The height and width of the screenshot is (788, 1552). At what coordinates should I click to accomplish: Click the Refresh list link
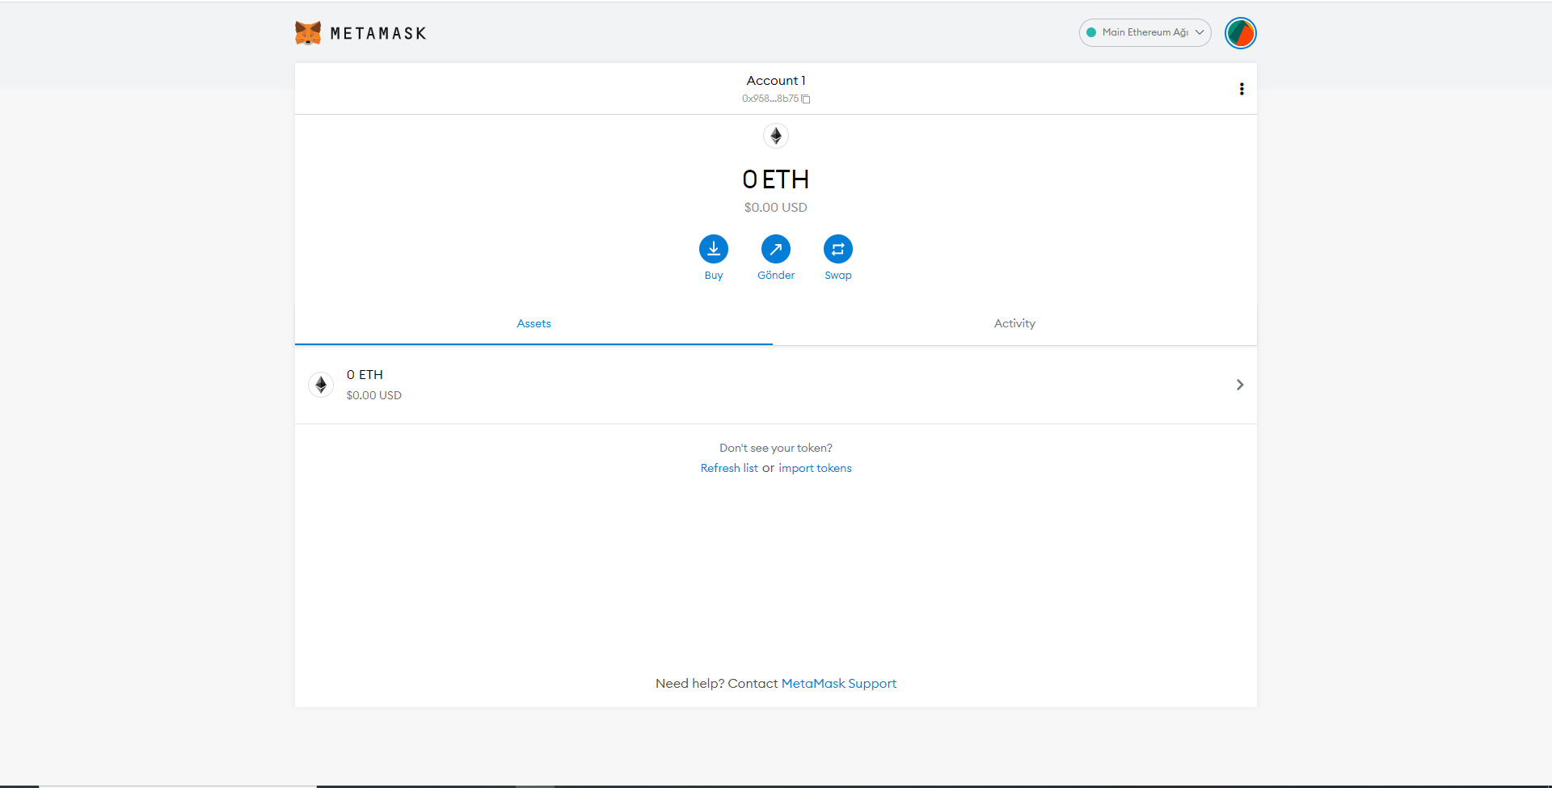coord(729,468)
